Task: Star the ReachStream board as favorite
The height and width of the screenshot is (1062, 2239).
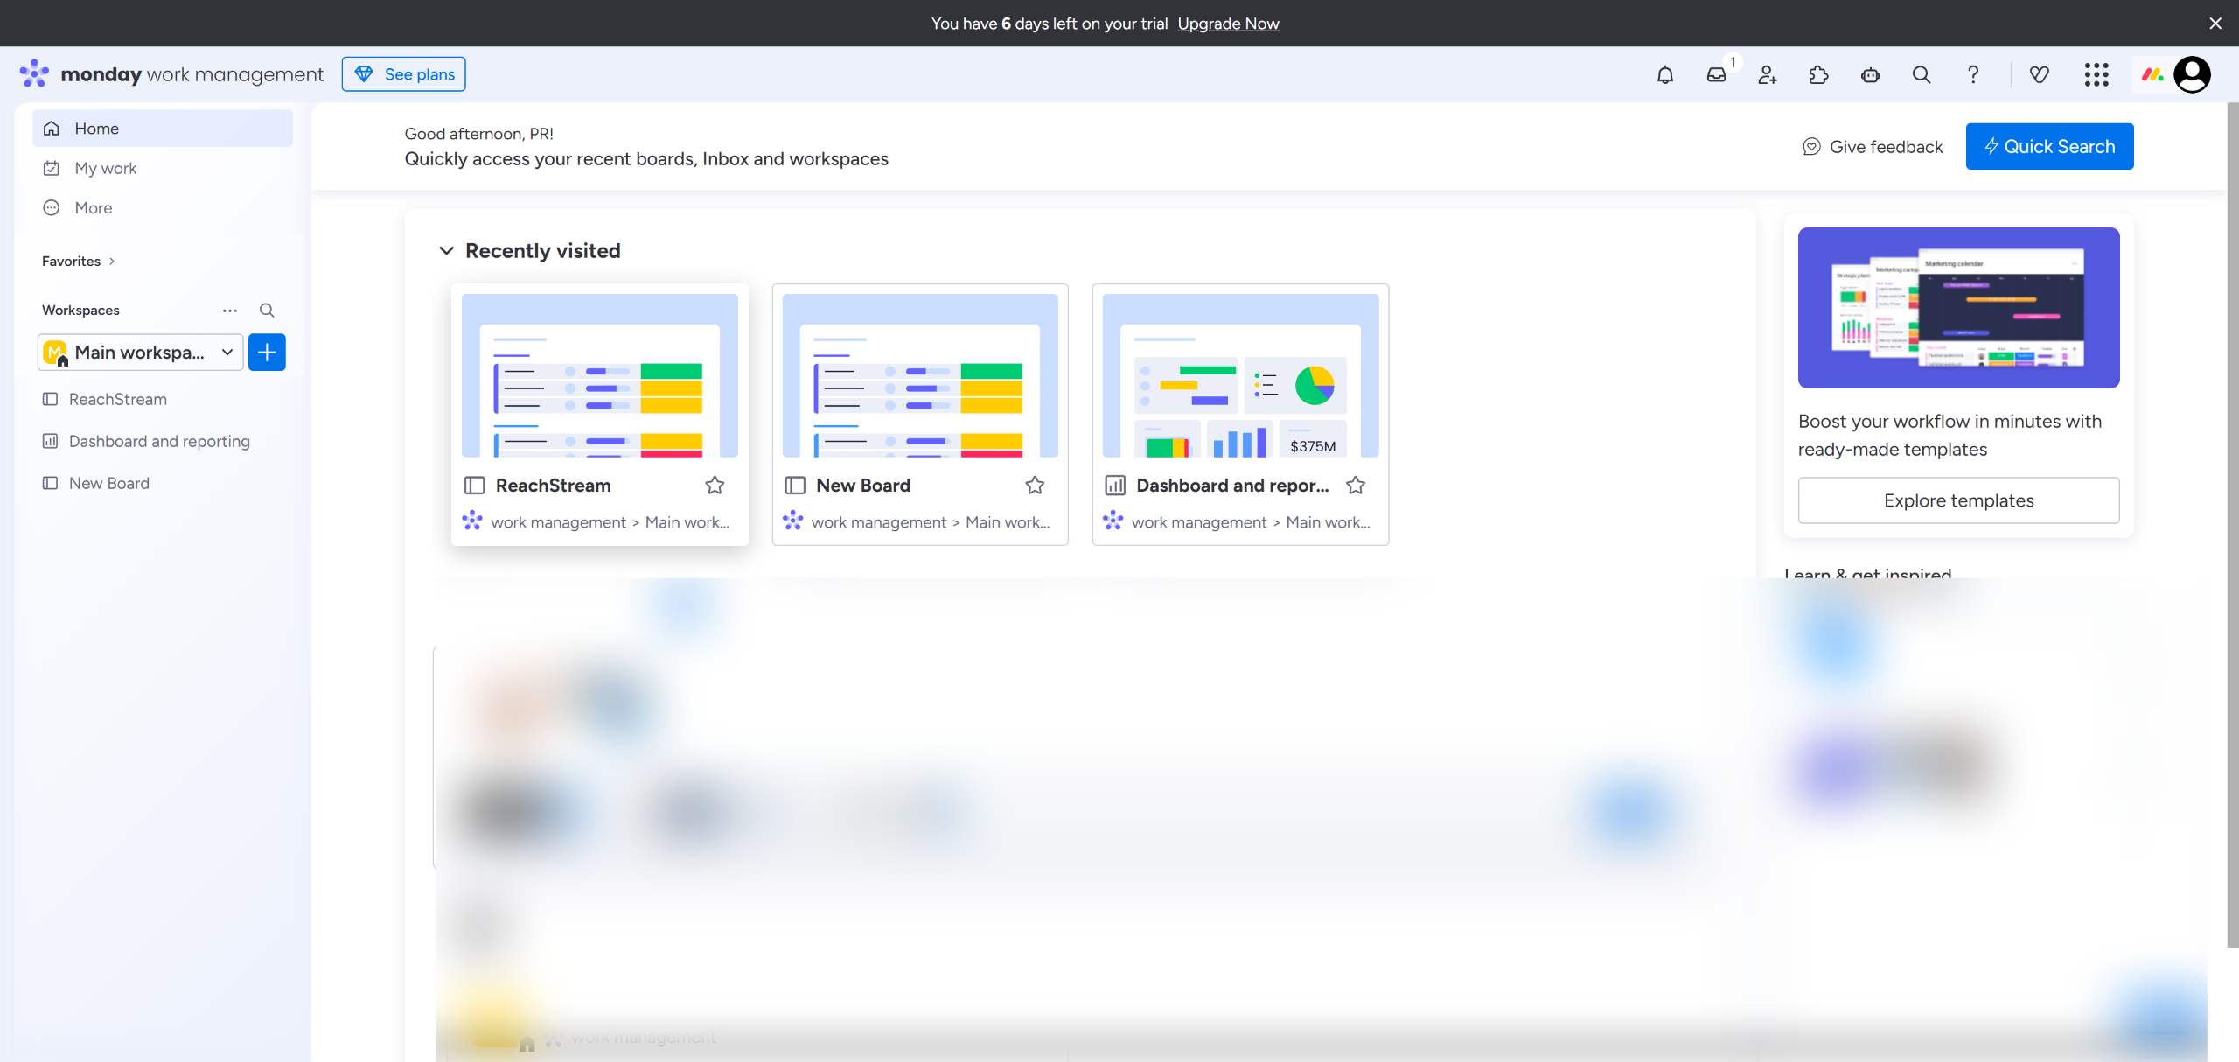Action: 715,486
